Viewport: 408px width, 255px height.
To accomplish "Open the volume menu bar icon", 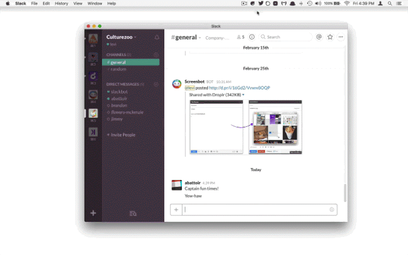I will [318, 3].
